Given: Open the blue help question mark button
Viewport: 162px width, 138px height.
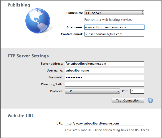Looking at the screenshot, I should (150, 100).
